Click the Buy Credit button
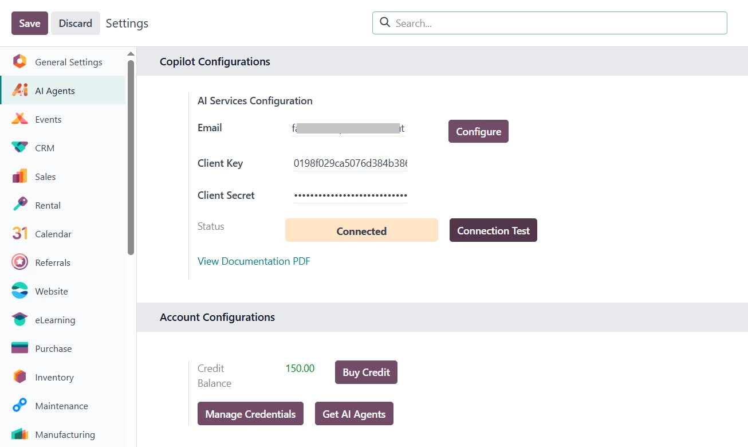Viewport: 748px width, 447px height. [366, 372]
